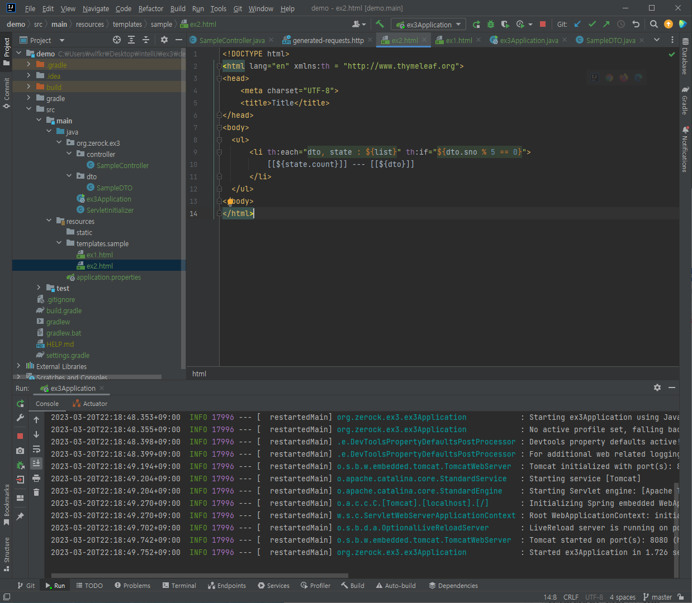
Task: Toggle the Gradle tool window on right
Action: [x=685, y=100]
